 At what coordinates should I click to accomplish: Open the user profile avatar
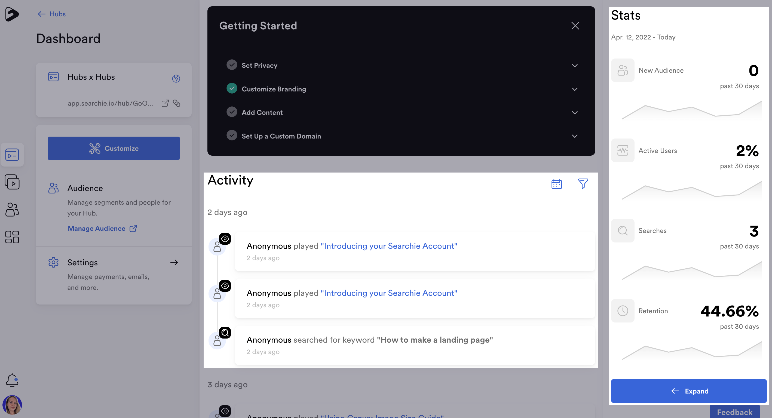tap(12, 405)
